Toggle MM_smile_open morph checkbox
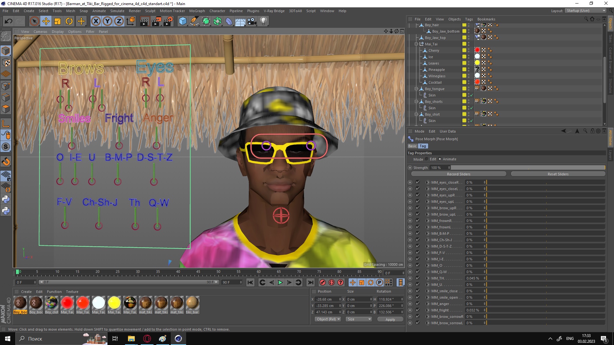 coord(418,297)
